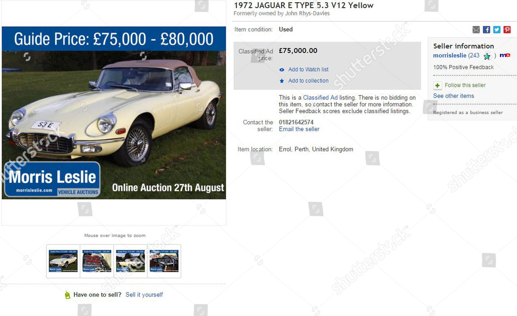Share listing via email envelope icon
Image resolution: width=517 pixels, height=316 pixels.
click(476, 30)
